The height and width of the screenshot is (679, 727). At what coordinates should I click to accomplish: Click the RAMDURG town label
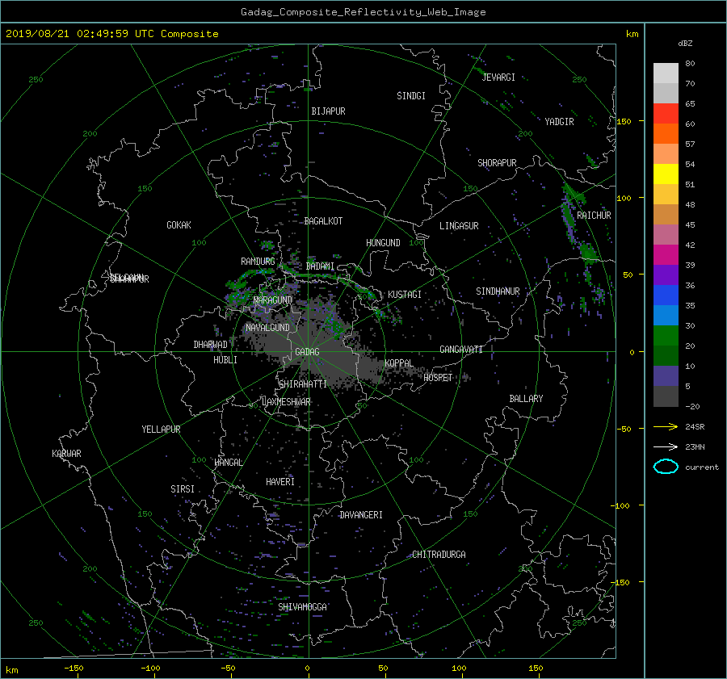pyautogui.click(x=258, y=262)
